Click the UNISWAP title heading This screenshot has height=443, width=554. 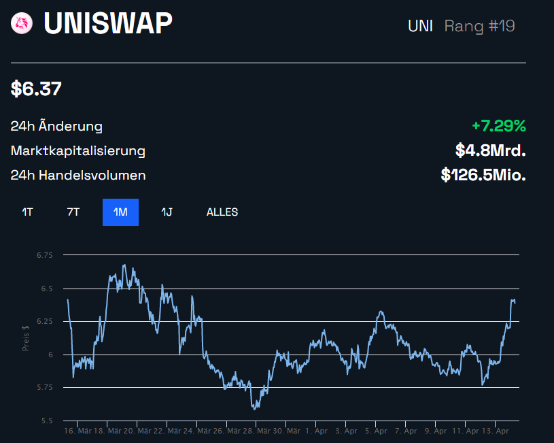[x=109, y=23]
